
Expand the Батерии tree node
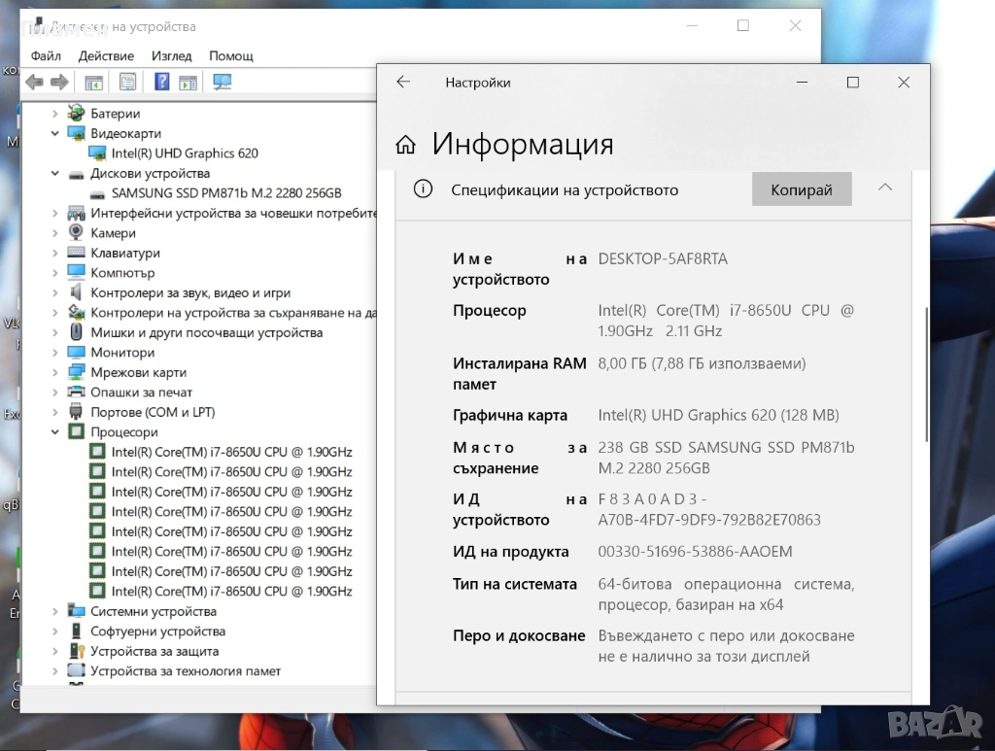point(55,114)
